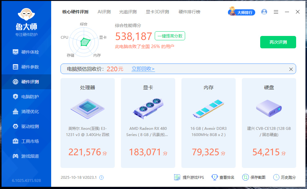Click the version number 6.1025.4315.928

coord(26,181)
